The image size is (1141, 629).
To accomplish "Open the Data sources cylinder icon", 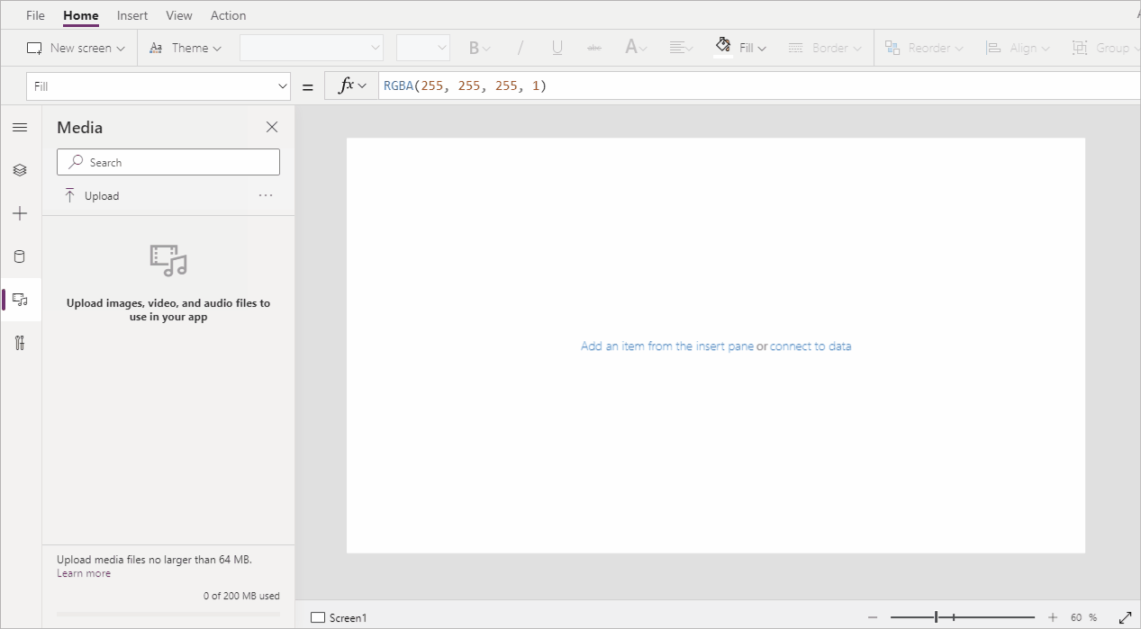I will [x=20, y=256].
